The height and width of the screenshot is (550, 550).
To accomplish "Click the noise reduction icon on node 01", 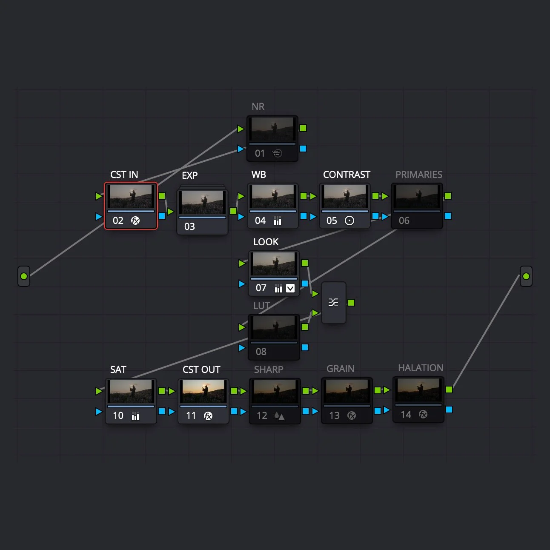I will [278, 153].
